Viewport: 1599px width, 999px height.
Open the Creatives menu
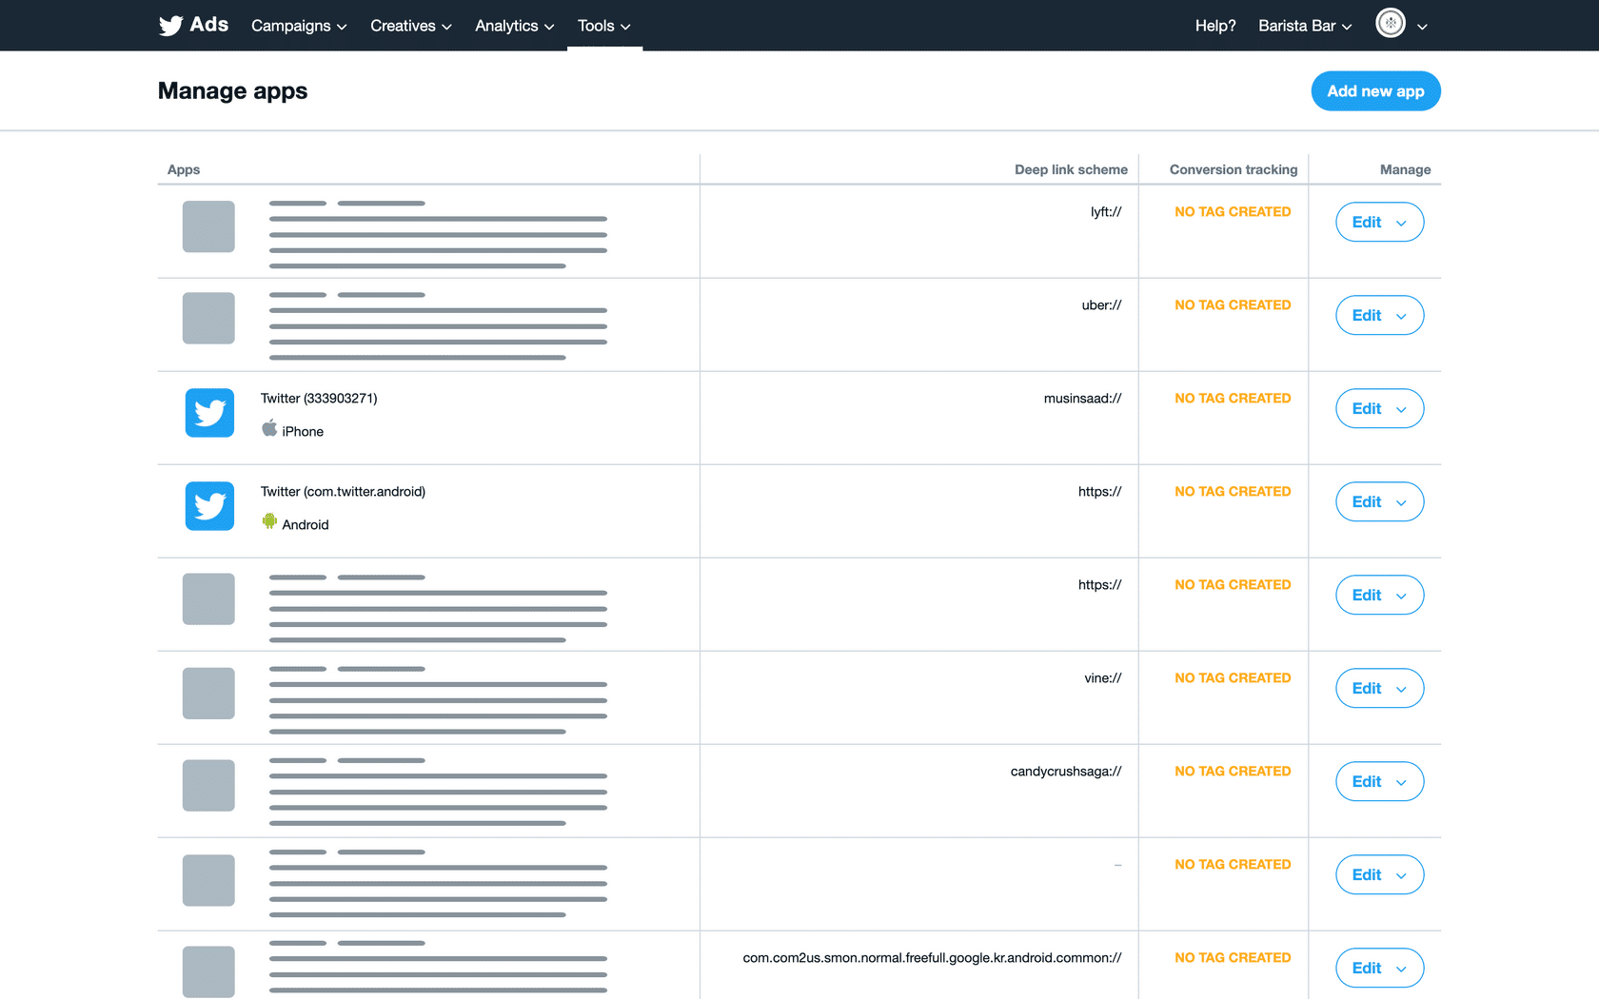411,26
